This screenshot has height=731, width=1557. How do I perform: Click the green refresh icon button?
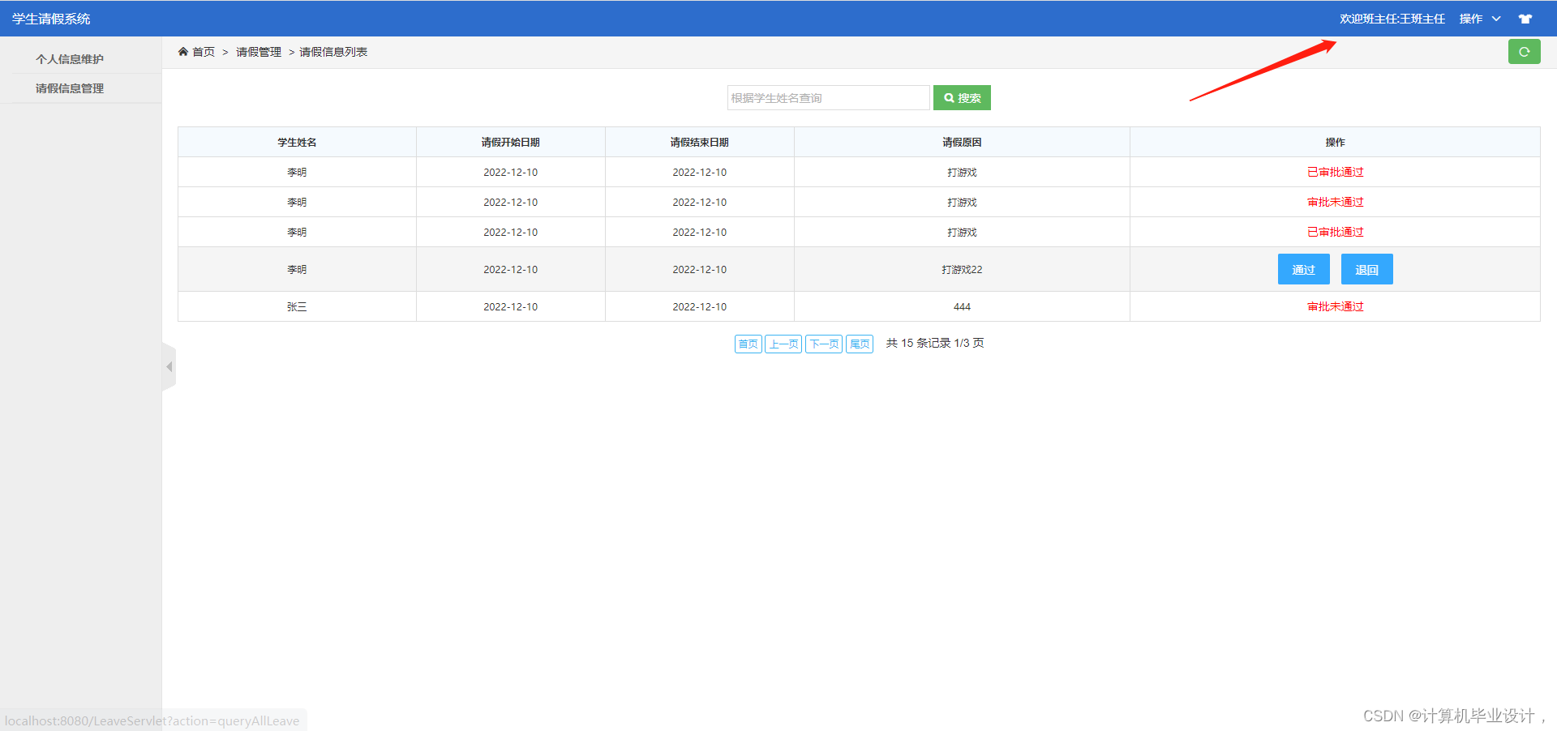point(1524,52)
